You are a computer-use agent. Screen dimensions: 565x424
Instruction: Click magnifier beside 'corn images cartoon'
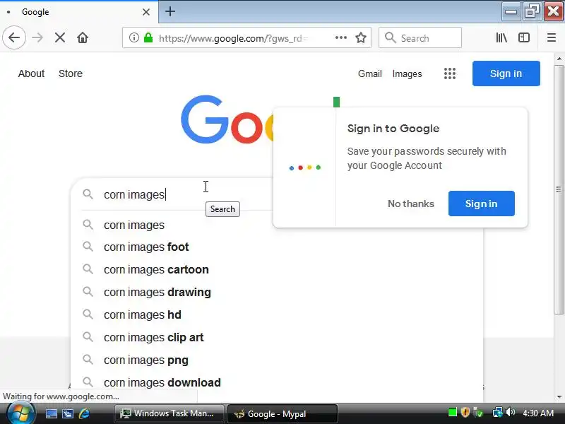point(88,269)
